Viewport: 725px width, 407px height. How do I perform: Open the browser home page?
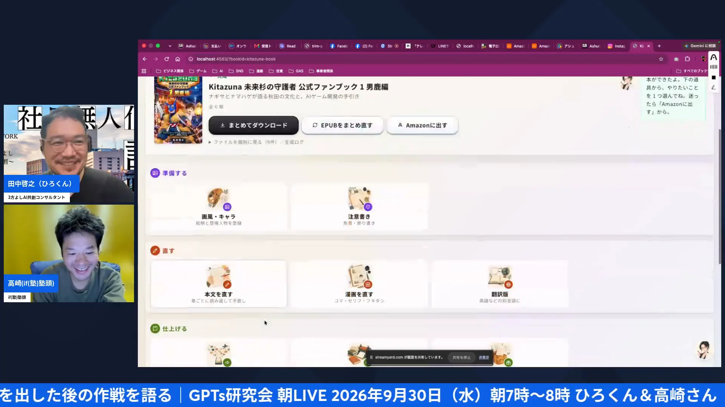177,59
